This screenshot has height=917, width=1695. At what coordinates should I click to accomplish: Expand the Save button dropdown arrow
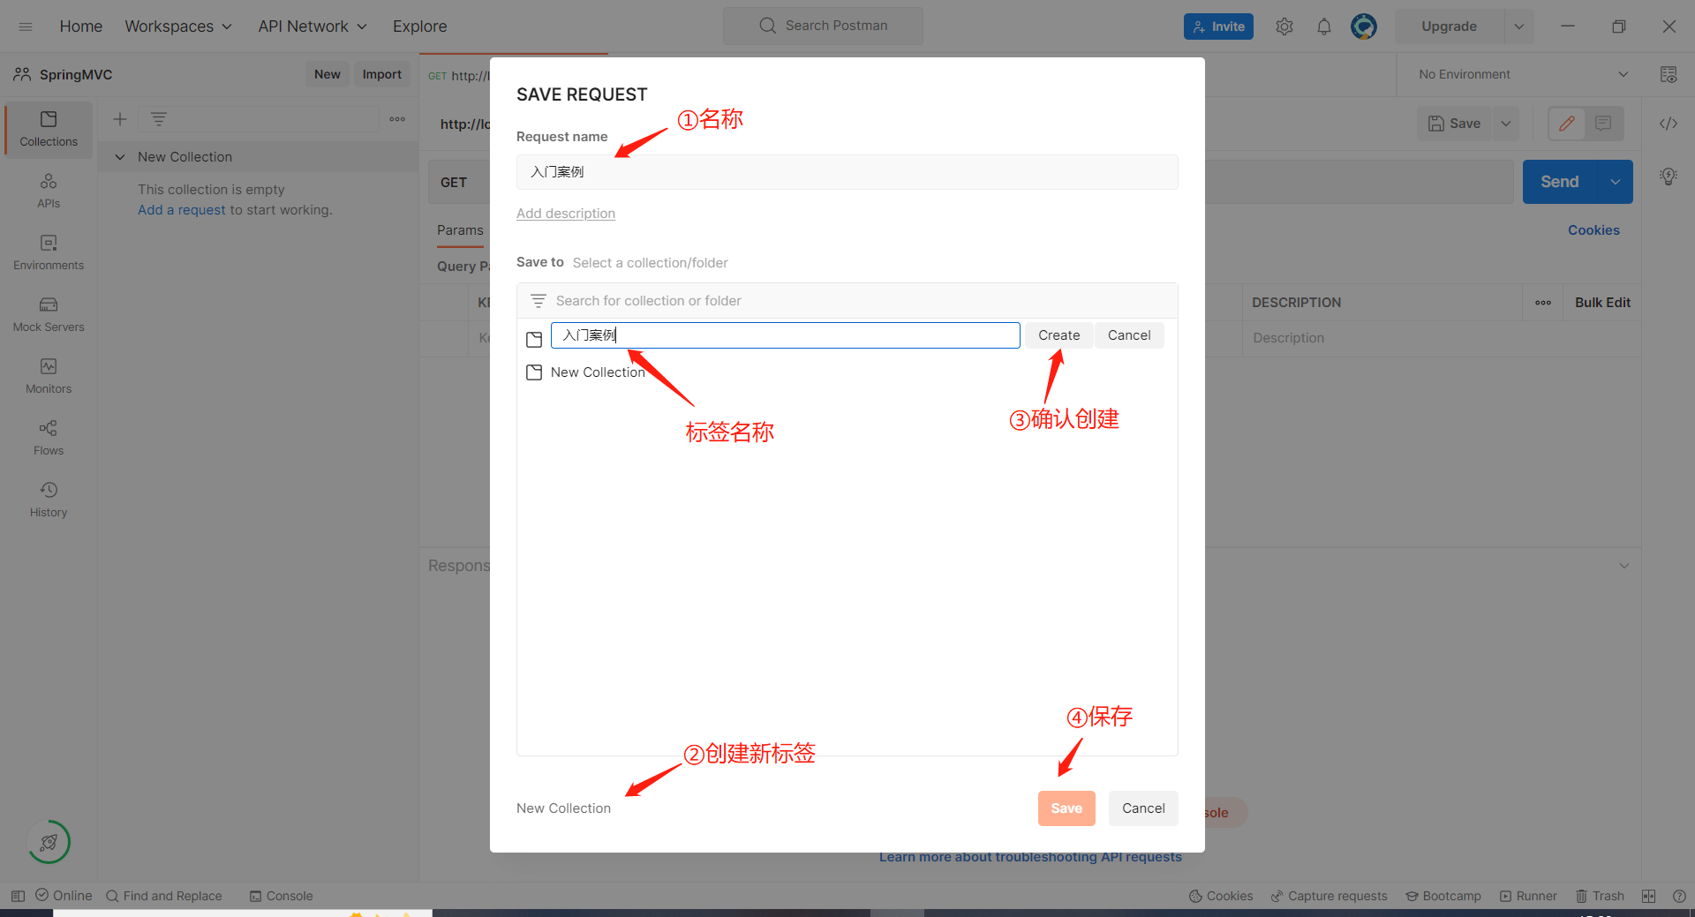pos(1506,124)
